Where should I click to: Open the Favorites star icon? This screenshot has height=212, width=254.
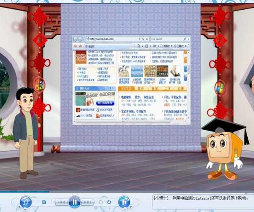coord(75,46)
